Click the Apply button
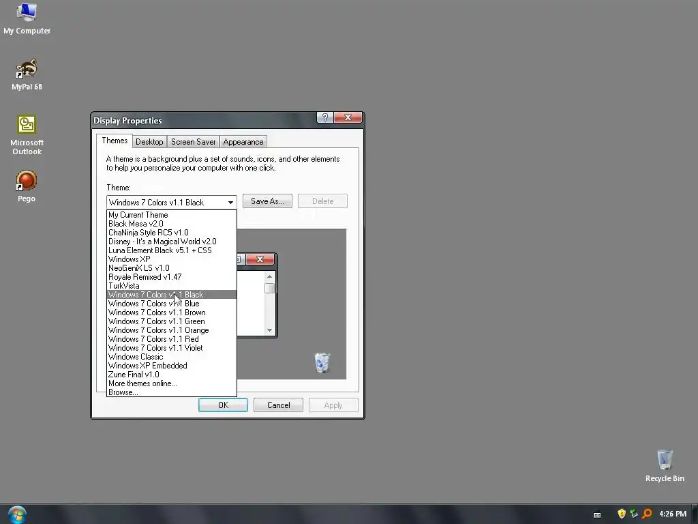 333,405
